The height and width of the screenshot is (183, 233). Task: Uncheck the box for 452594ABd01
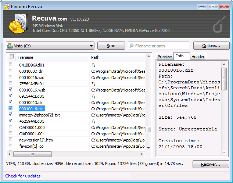(10, 120)
